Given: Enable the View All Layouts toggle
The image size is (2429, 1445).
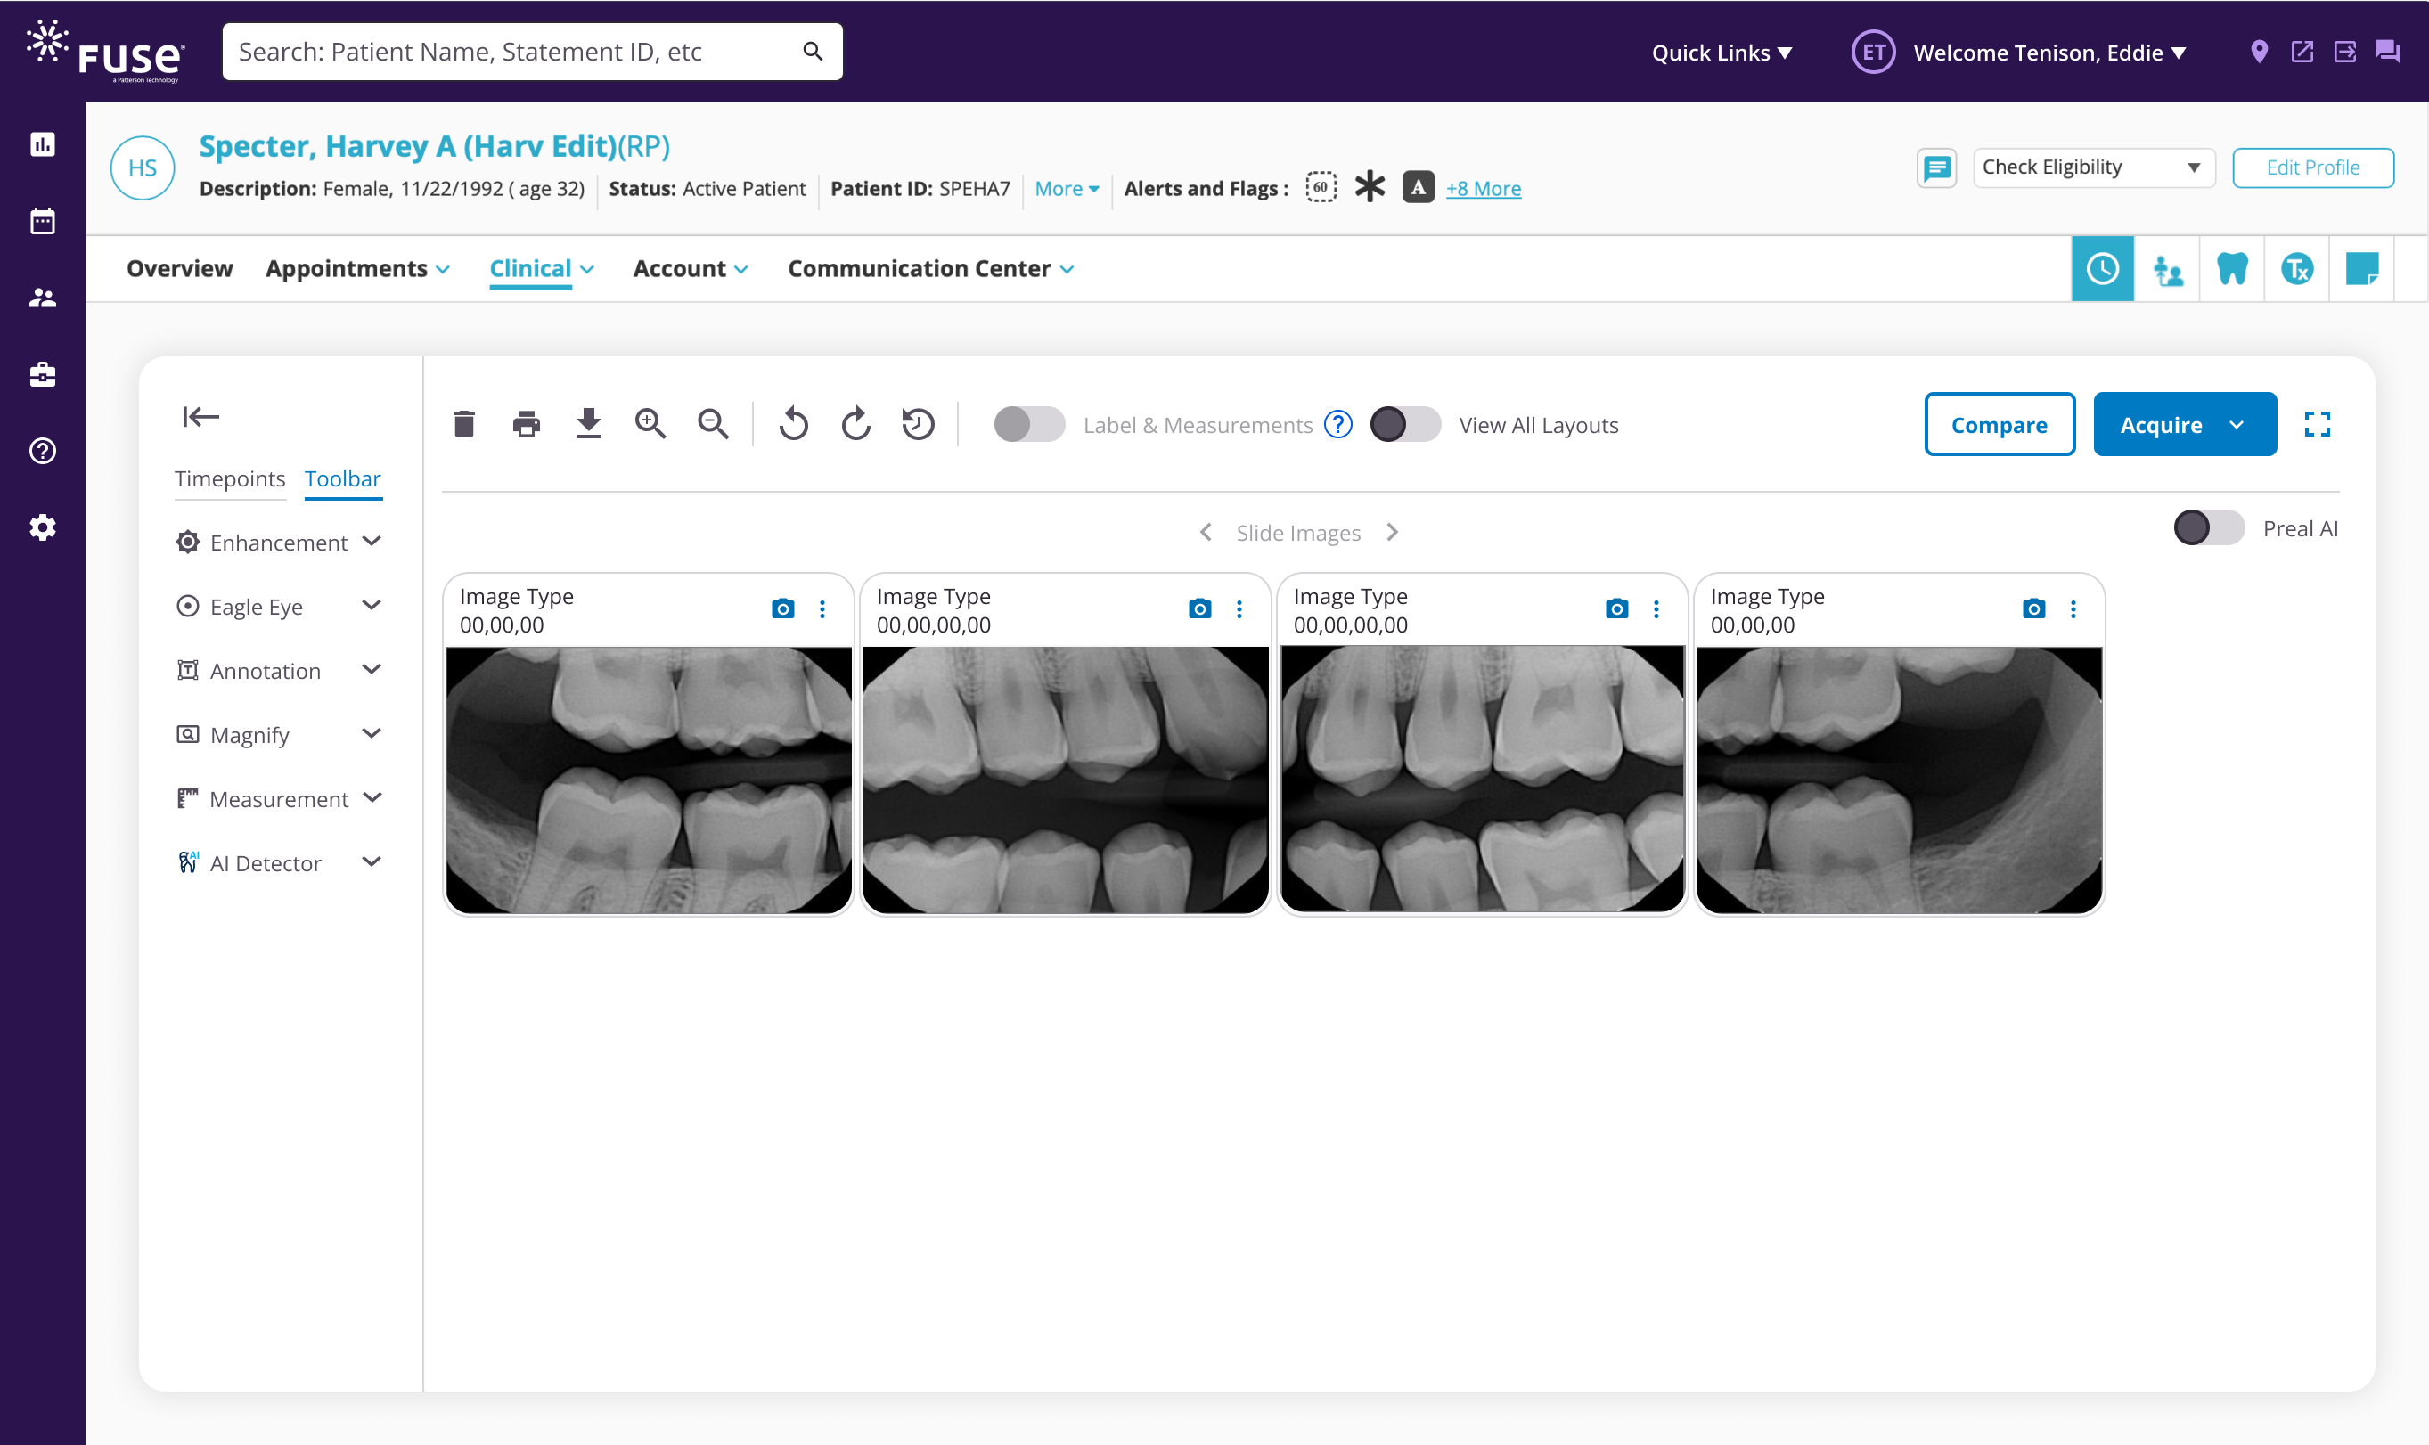Looking at the screenshot, I should tap(1404, 425).
